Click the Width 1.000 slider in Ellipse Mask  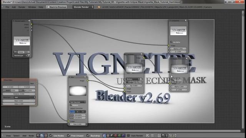pos(11,90)
